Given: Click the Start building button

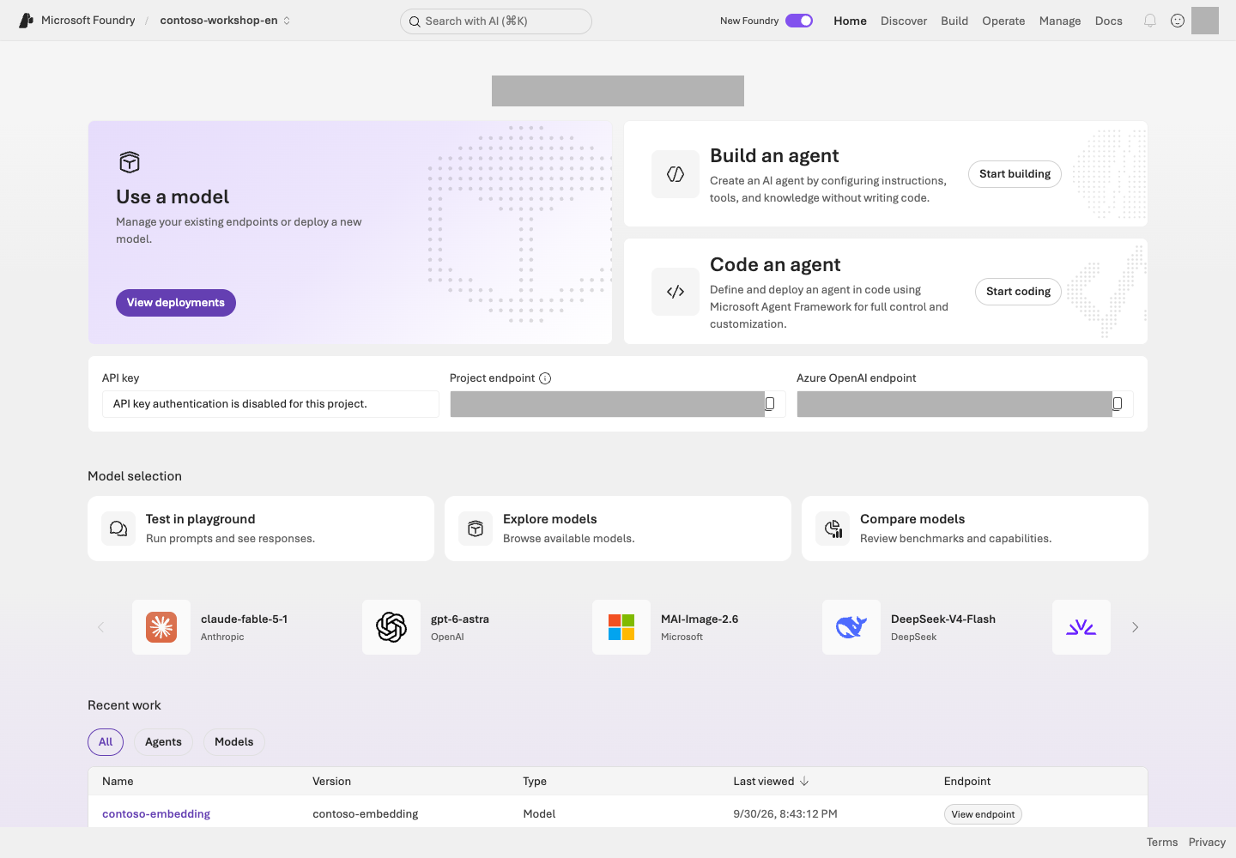Looking at the screenshot, I should coord(1015,174).
